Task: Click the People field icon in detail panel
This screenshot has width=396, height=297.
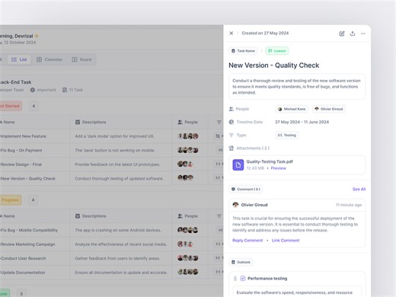Action: [x=232, y=109]
